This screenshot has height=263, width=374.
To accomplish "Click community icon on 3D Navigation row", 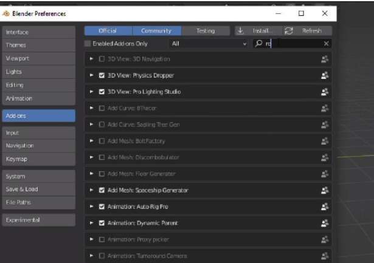I will pyautogui.click(x=325, y=59).
